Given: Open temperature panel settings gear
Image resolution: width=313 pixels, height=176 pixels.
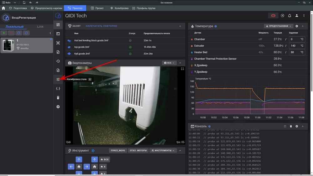Looking at the screenshot, I should 297,26.
